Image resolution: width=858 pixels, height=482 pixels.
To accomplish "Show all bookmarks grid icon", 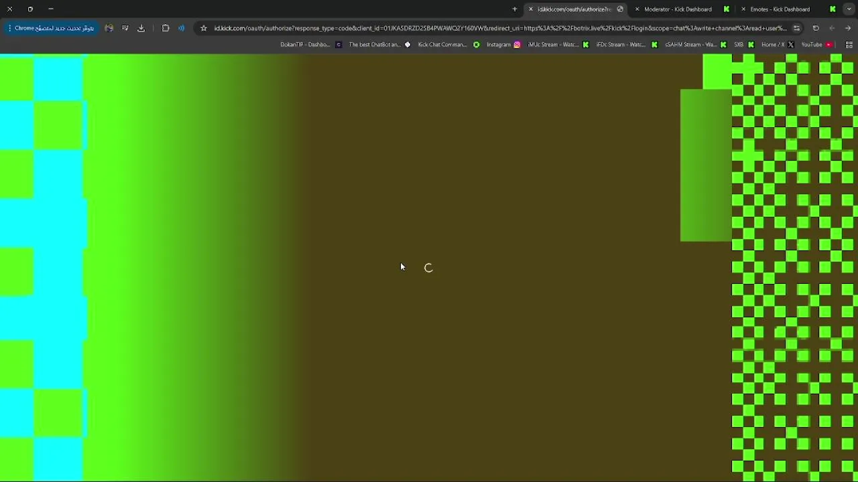I will [x=849, y=45].
